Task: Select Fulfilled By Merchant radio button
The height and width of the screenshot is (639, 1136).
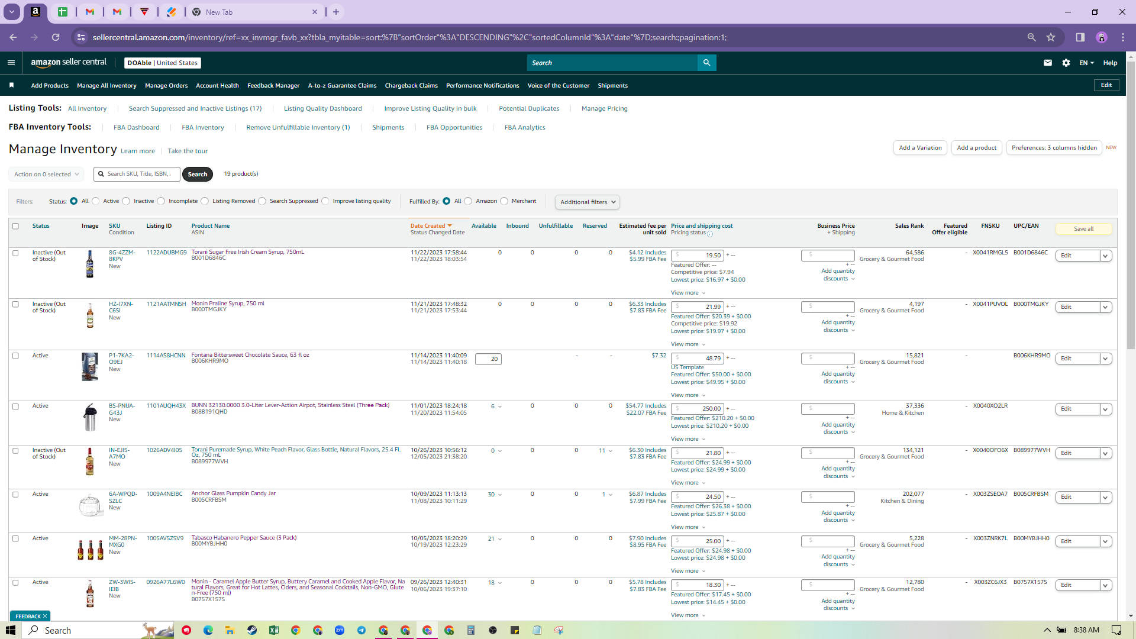Action: coord(504,201)
